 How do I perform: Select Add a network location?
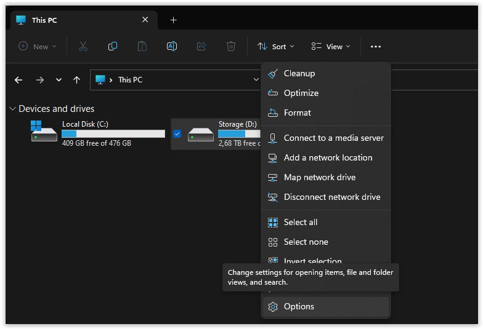click(326, 157)
